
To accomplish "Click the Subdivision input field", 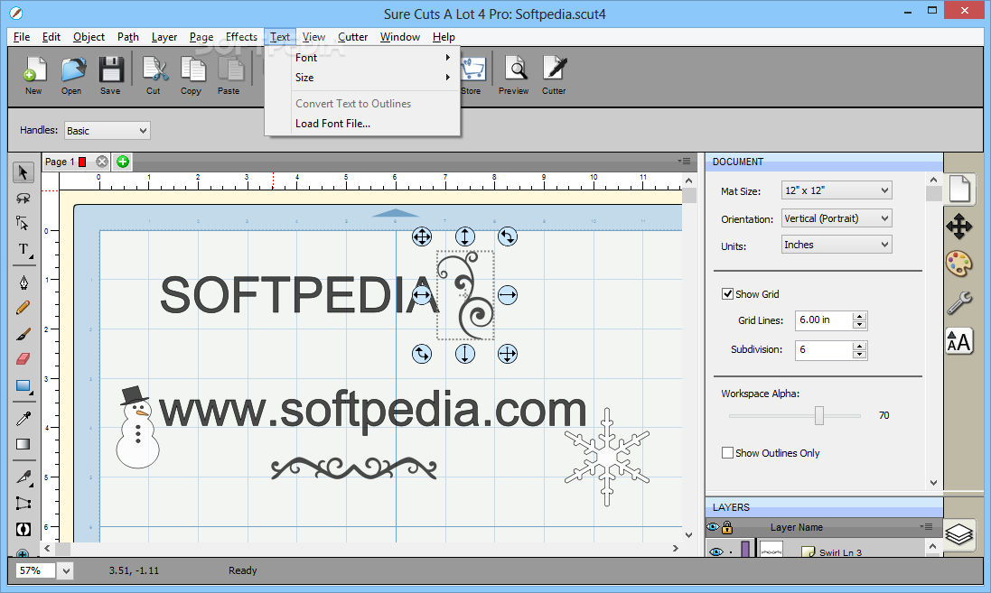I will coord(824,350).
